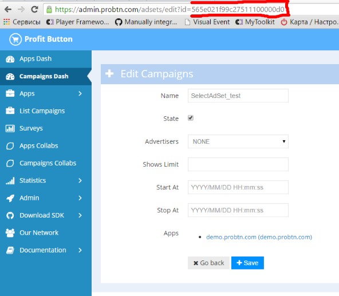Click the Go back button
Viewport: 339px width, 296px height.
[x=208, y=263]
